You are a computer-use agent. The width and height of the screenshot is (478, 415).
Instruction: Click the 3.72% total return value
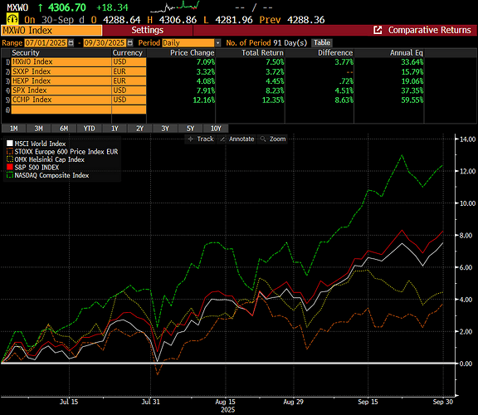275,71
